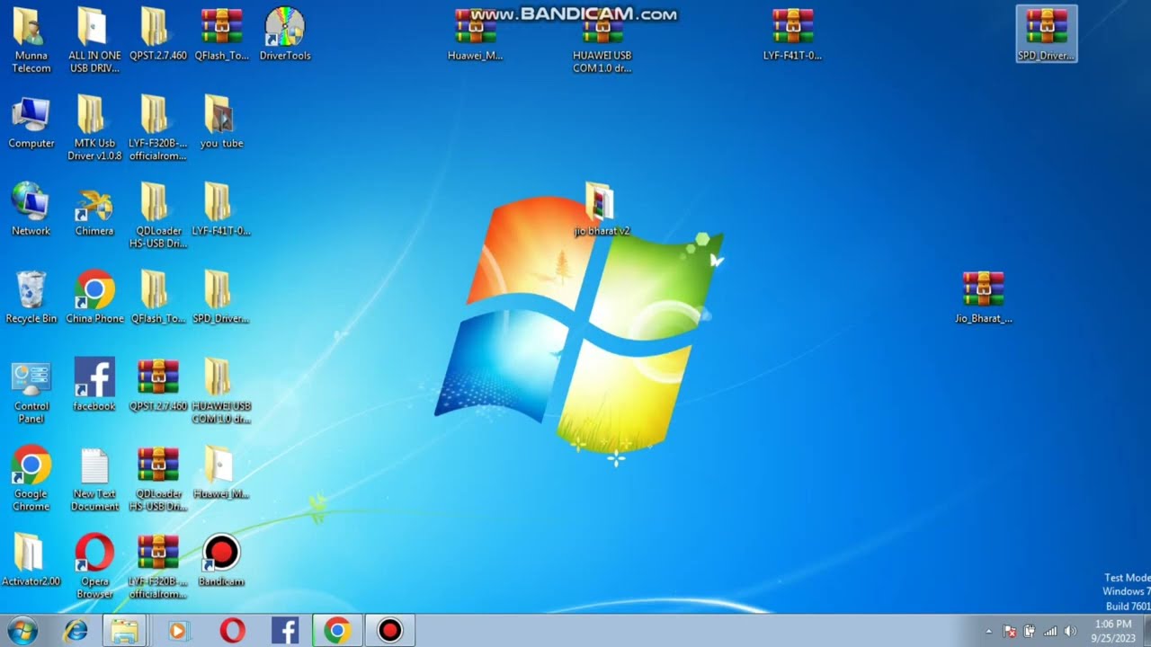Select the Bandicam desktop shortcut
Viewport: 1151px width, 647px height.
221,560
